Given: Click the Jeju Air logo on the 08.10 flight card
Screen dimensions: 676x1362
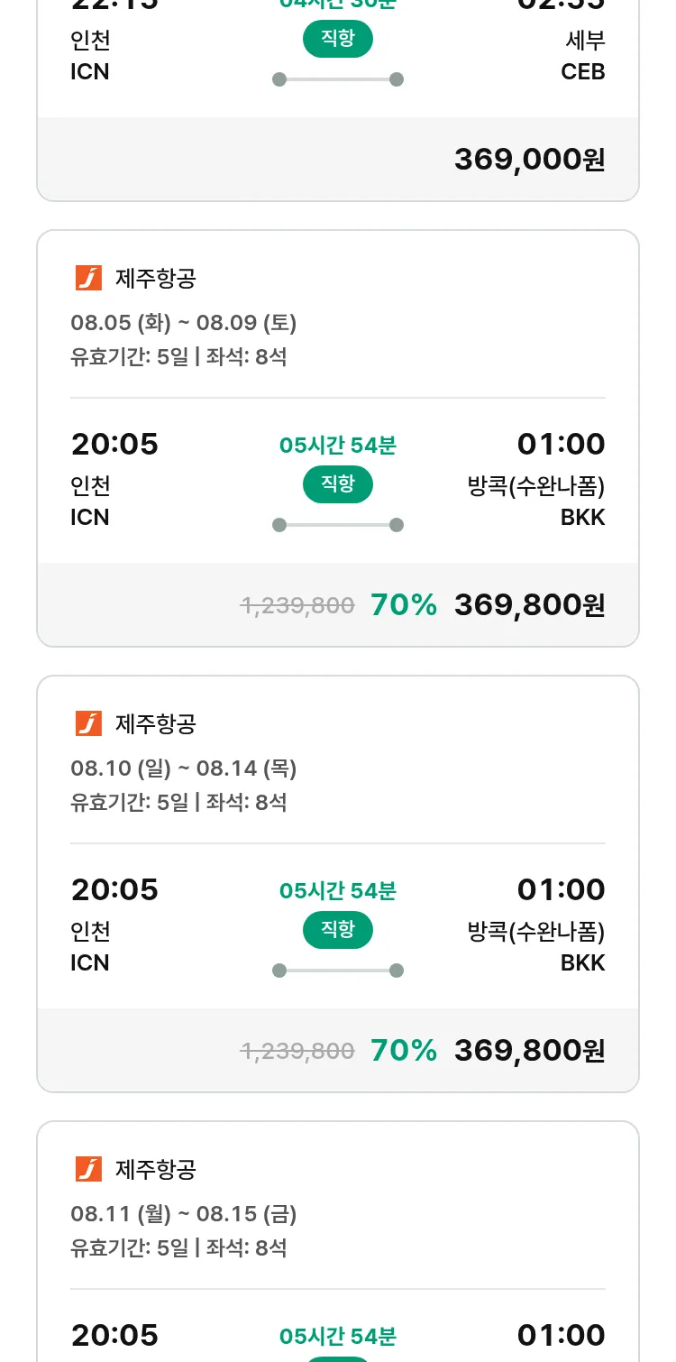Looking at the screenshot, I should [x=88, y=724].
